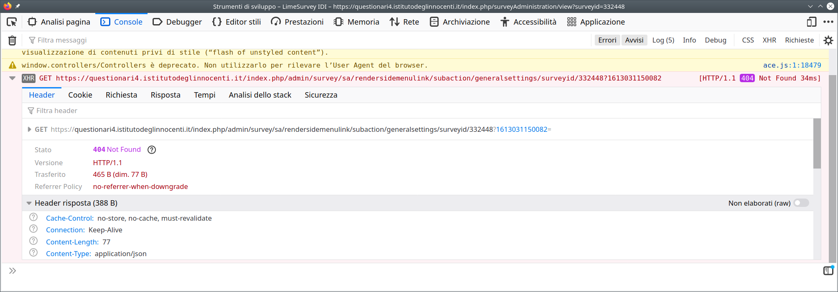Toggle the multi-line editor mode icon
This screenshot has height=292, width=838.
coord(828,271)
